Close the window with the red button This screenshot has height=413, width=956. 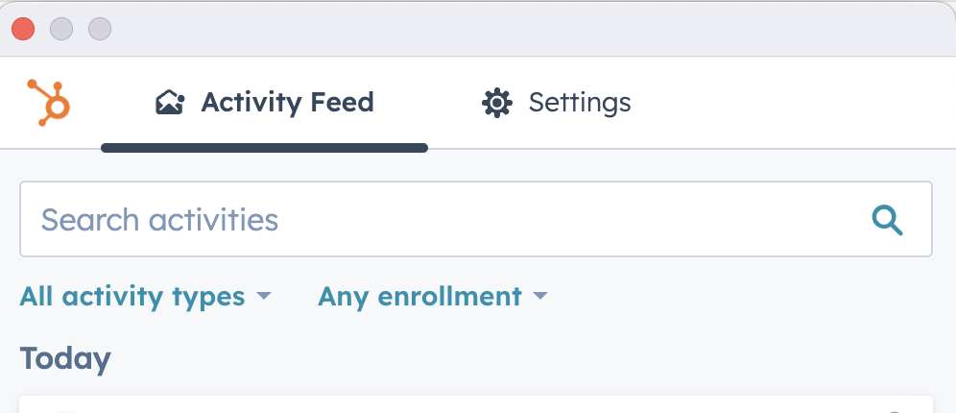pos(23,29)
